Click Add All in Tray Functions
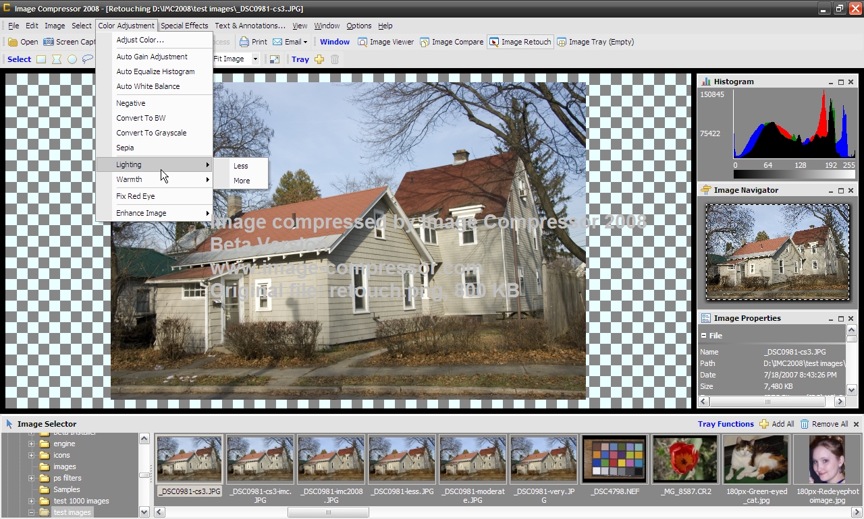864x519 pixels. [x=777, y=424]
